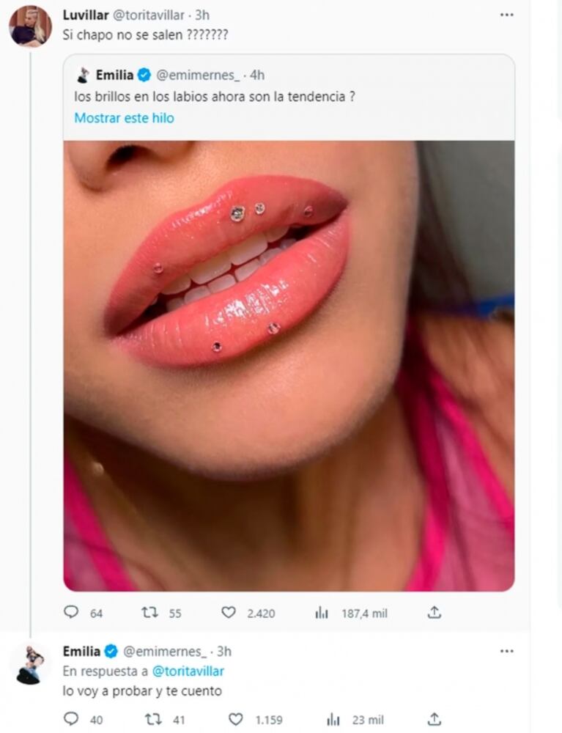Viewport: 562px width, 733px height.
Task: Open the @toritavillar mention link
Action: (188, 671)
